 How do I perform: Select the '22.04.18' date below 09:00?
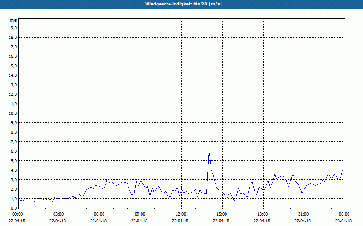(139, 221)
